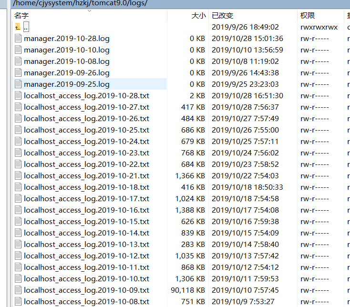Select the manager.2019-09-25.log file
The image size is (350, 307).
tap(67, 84)
